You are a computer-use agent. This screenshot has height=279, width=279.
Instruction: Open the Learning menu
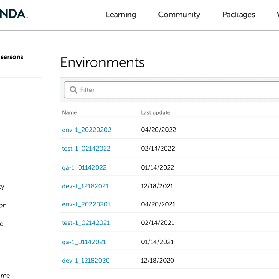pos(121,15)
